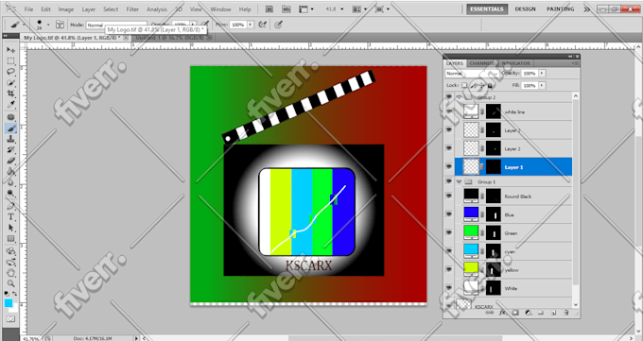Add a layer mask in Layers panel
Viewport: 643px width, 341px height.
click(515, 313)
